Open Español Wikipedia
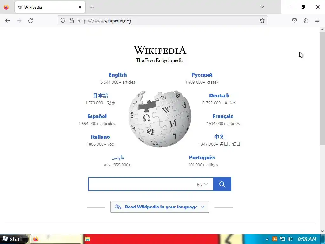 pos(97,116)
